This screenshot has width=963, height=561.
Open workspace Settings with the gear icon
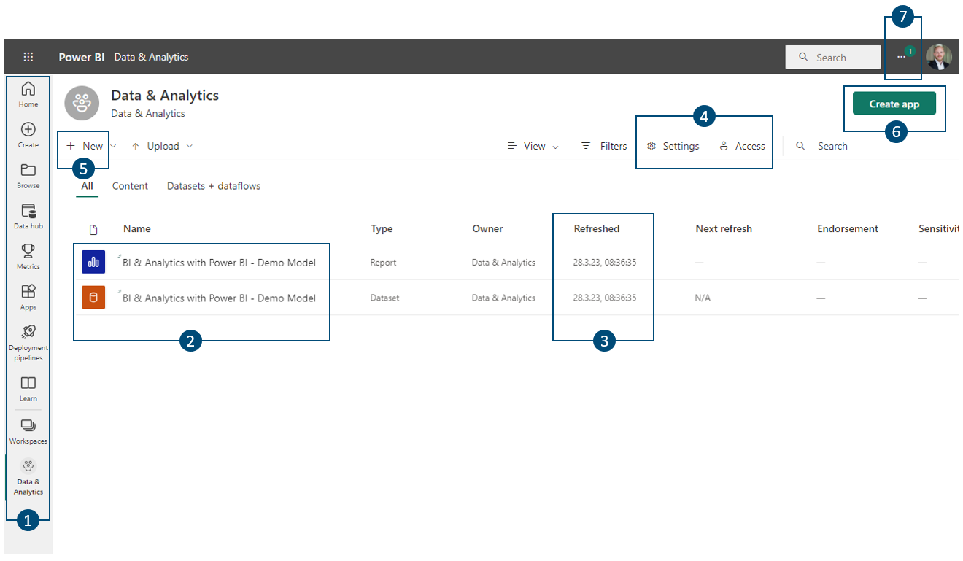click(673, 146)
